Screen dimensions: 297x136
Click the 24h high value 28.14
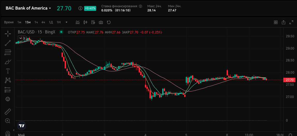click(x=152, y=10)
